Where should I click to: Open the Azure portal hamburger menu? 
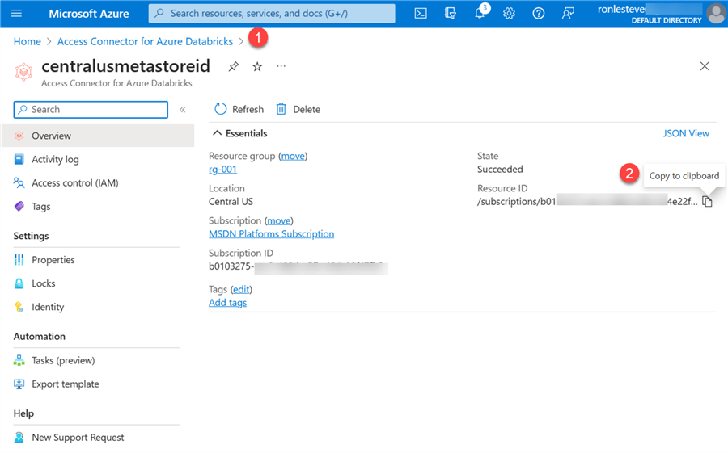16,13
